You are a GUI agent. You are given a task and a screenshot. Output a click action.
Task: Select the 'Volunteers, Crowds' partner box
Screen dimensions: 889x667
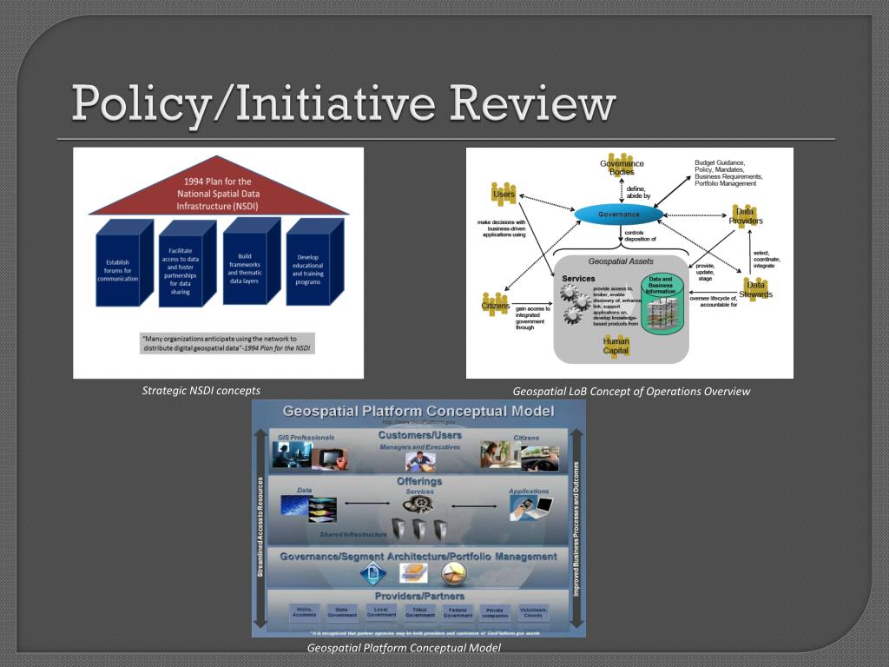(533, 612)
